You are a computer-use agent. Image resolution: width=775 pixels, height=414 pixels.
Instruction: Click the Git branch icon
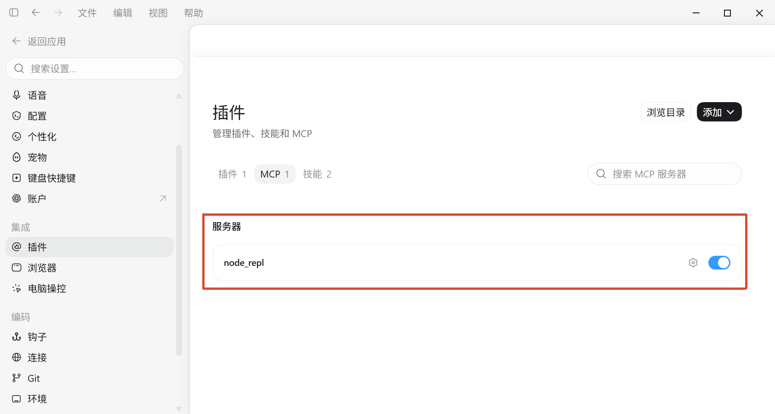[x=17, y=378]
